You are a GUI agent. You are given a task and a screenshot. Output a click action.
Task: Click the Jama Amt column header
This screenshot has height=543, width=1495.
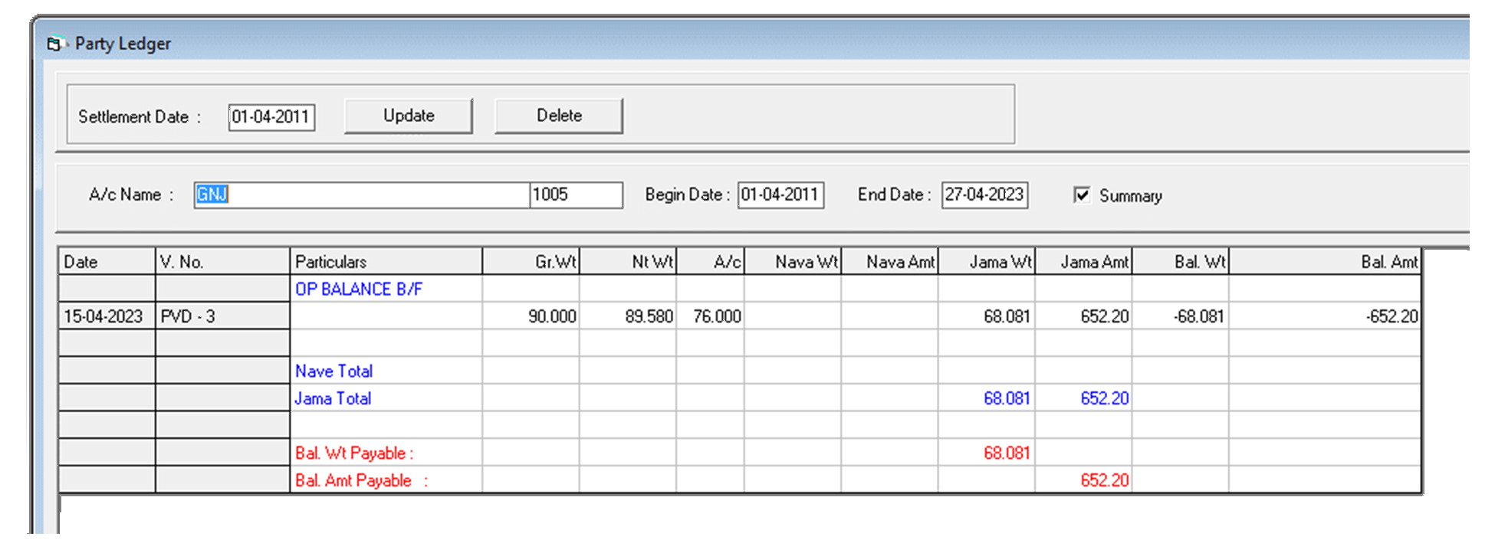1083,262
